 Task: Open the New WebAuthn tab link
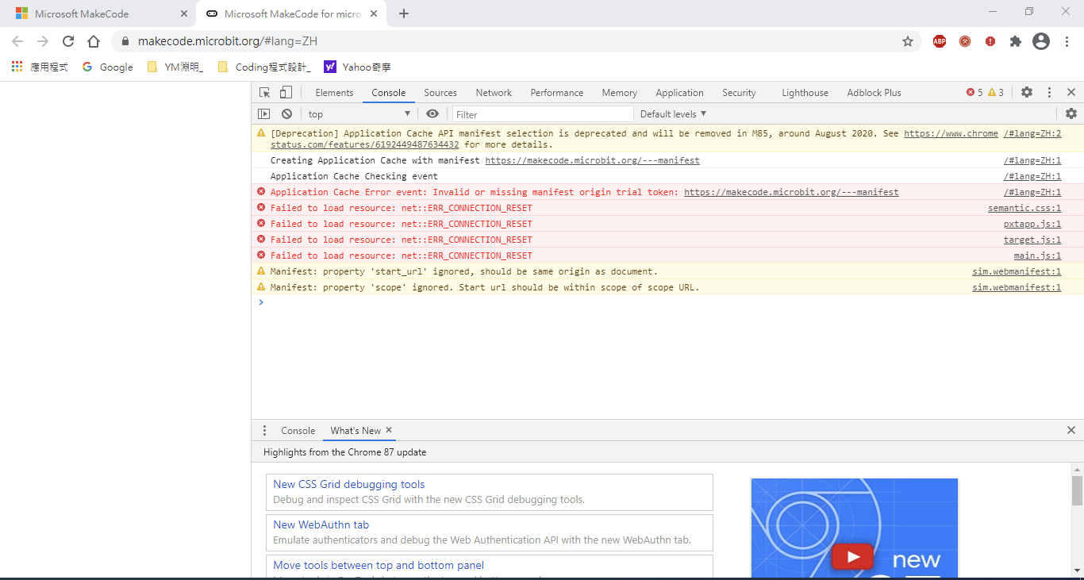[x=321, y=524]
